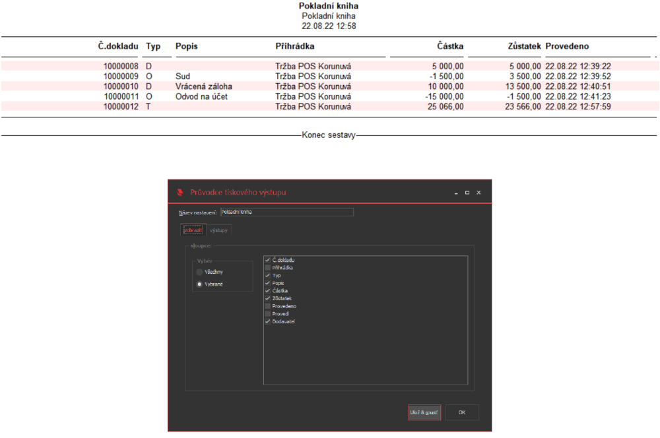660x438 pixels.
Task: Focus the Název nastavení input field
Action: 287,212
